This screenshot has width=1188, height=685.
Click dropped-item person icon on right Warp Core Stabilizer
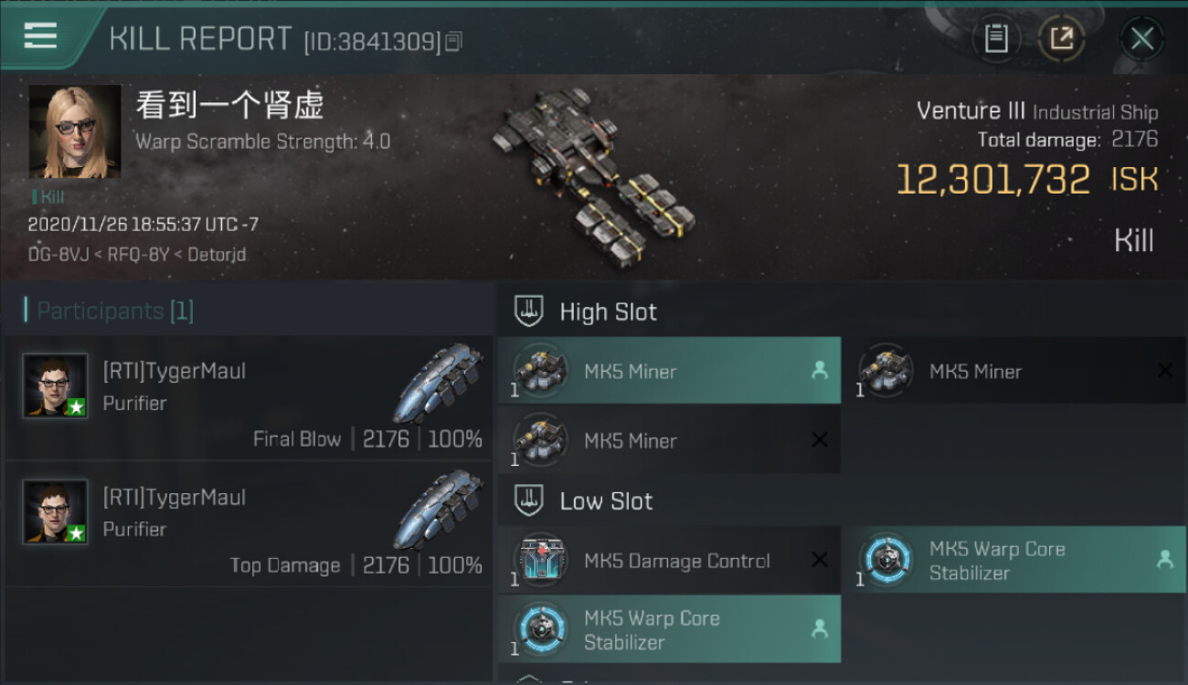(x=1164, y=560)
